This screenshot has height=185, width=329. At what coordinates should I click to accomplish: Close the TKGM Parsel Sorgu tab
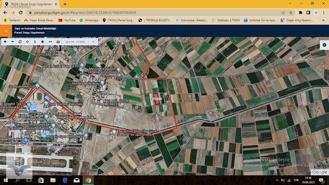pyautogui.click(x=56, y=4)
